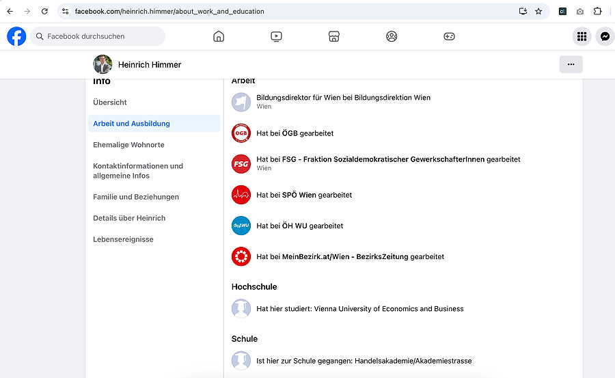The height and width of the screenshot is (378, 615).
Task: Click the MeinBezirk.at BezirksZeitung logo
Action: [x=241, y=256]
